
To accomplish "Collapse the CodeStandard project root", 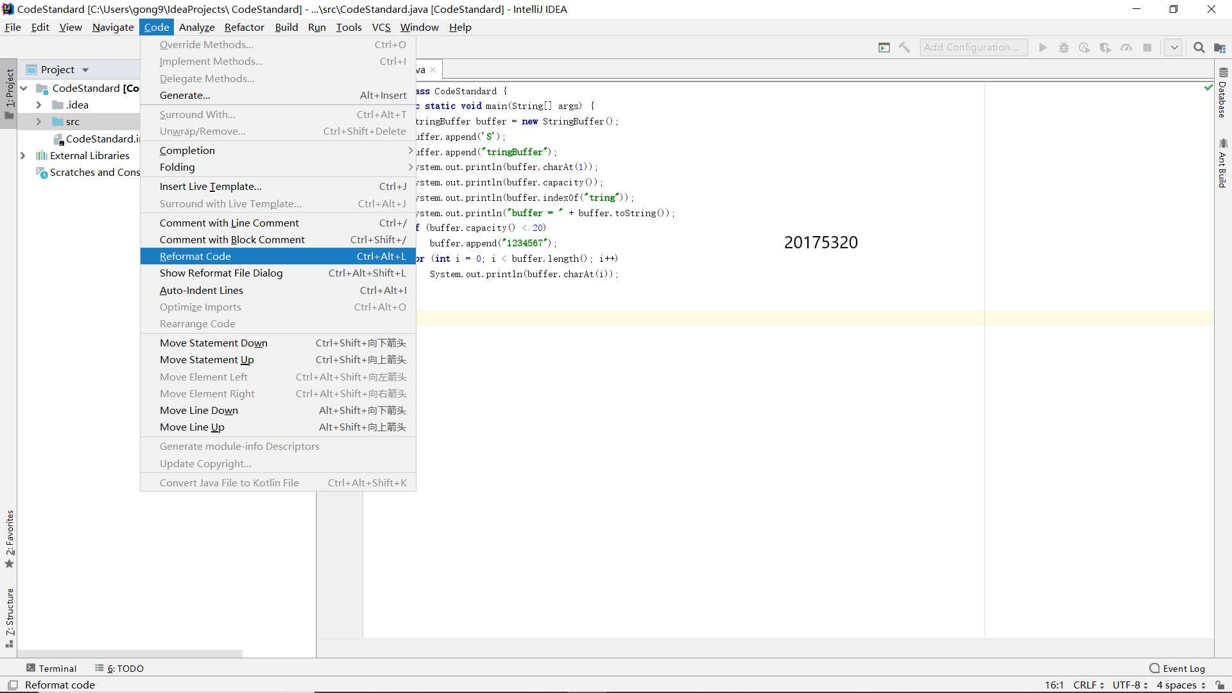I will (24, 88).
